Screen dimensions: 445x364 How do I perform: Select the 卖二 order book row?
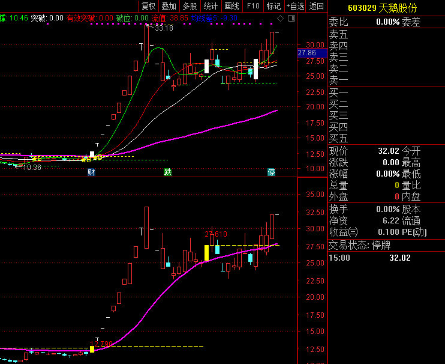pyautogui.click(x=386, y=69)
